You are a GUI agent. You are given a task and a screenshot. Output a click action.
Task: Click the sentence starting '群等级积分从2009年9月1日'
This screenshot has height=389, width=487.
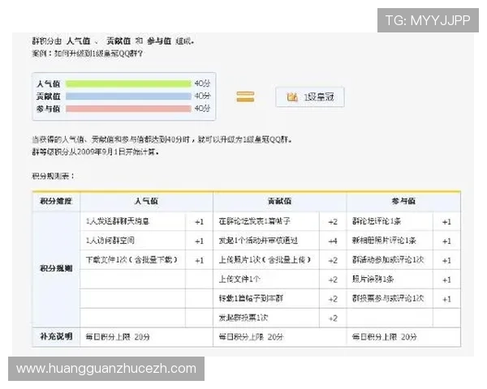[x=96, y=152]
